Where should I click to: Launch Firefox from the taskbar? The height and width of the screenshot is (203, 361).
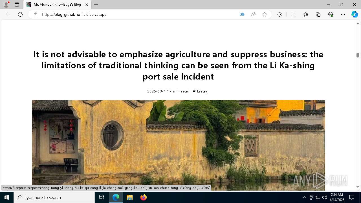coord(143,197)
